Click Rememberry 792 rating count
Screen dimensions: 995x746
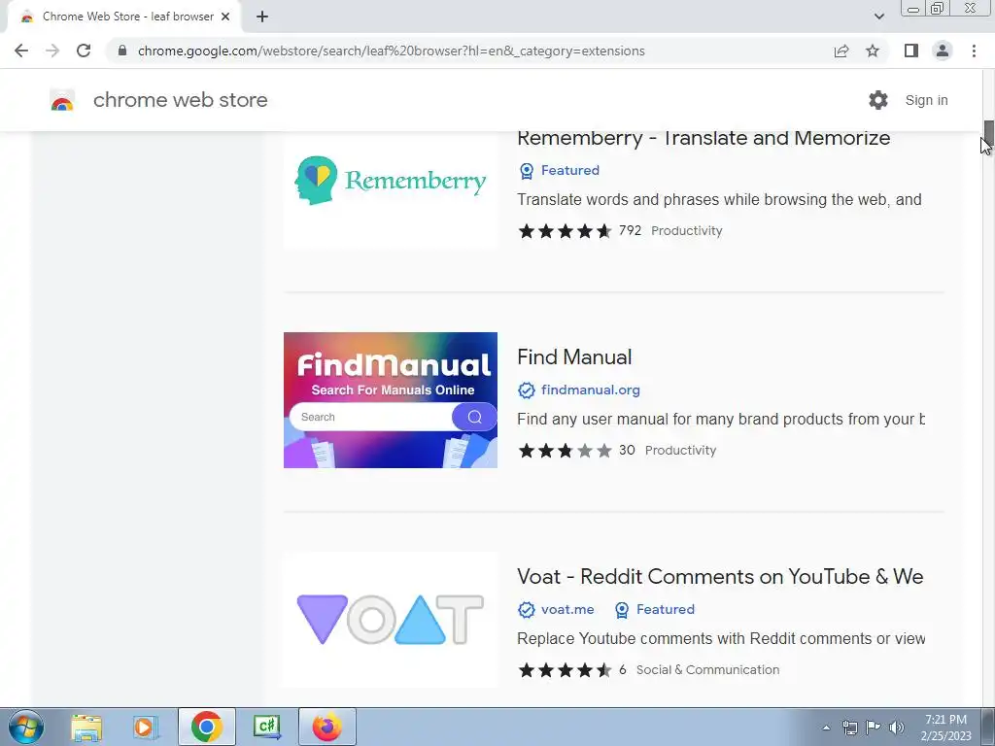point(630,230)
